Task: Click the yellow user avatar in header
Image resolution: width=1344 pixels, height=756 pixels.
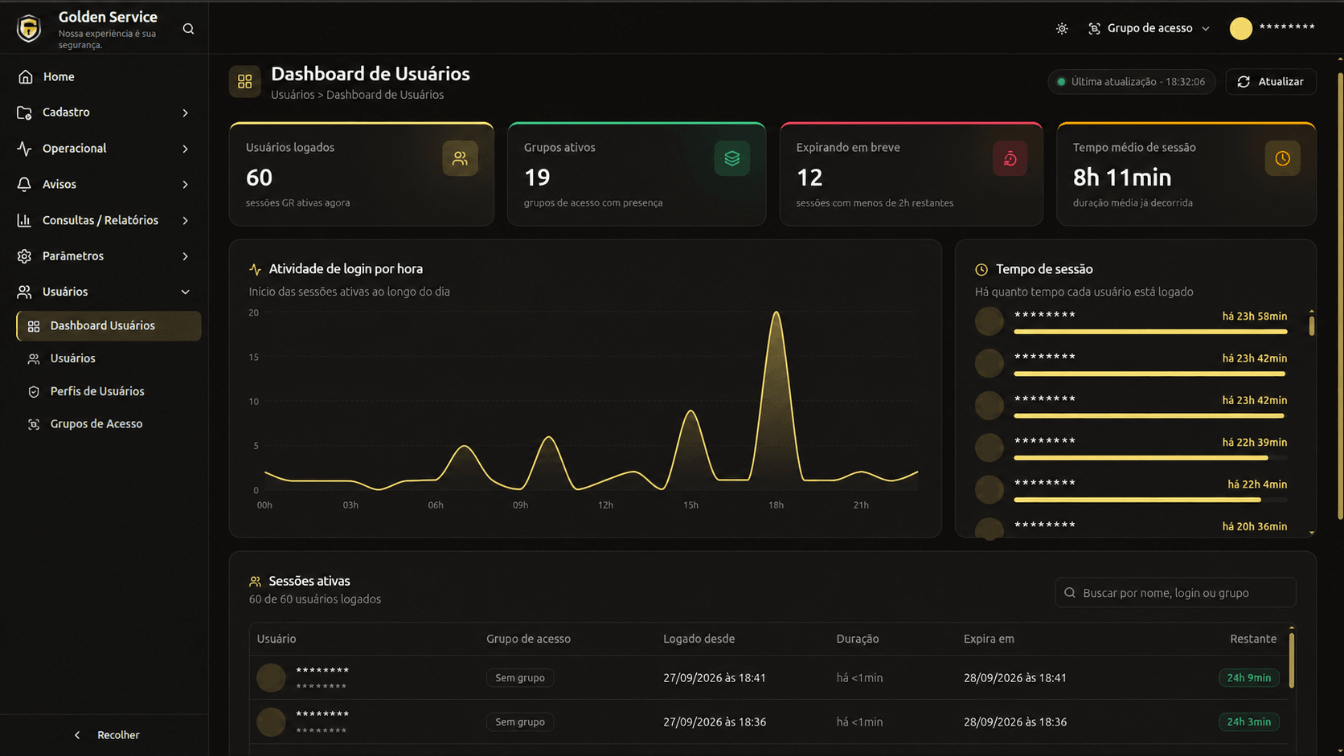Action: click(1240, 28)
